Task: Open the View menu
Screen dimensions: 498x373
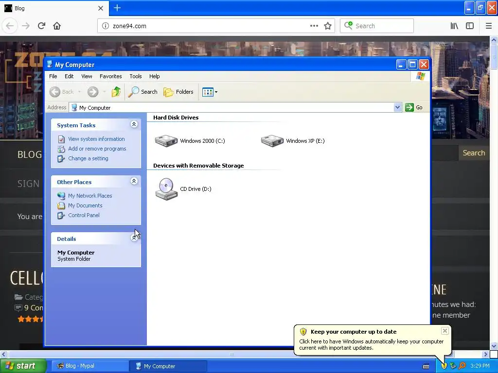Action: (x=87, y=76)
